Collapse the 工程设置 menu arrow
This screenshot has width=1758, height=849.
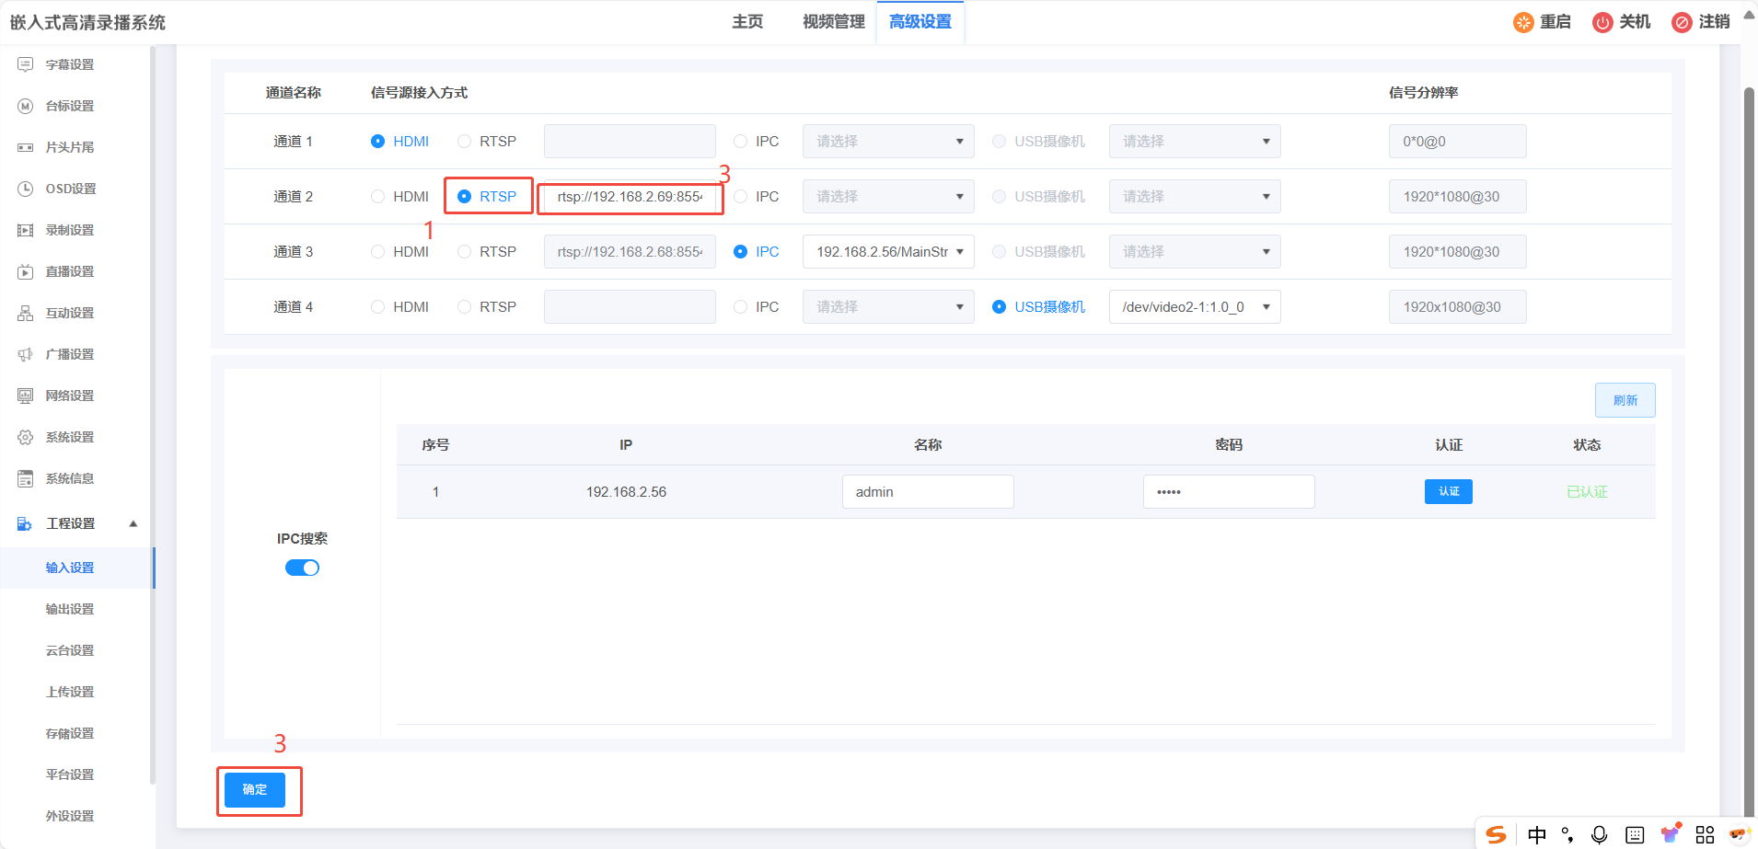(133, 523)
